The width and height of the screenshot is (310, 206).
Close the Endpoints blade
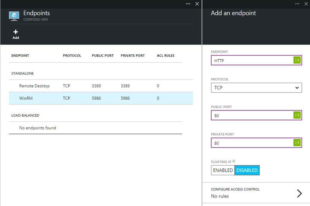tap(197, 3)
